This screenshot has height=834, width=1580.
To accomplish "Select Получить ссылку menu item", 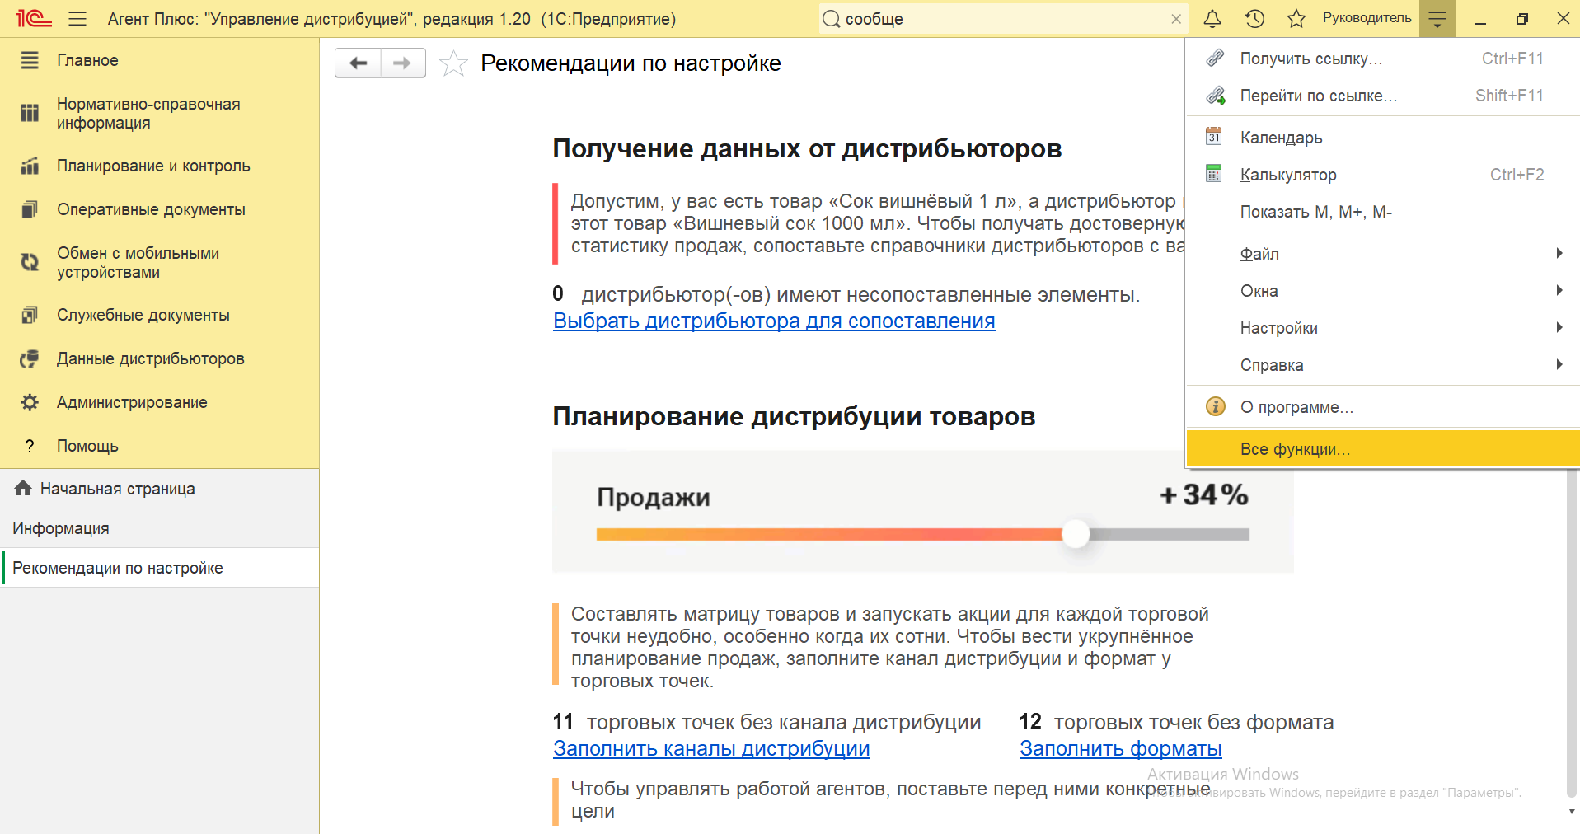I will [1382, 59].
